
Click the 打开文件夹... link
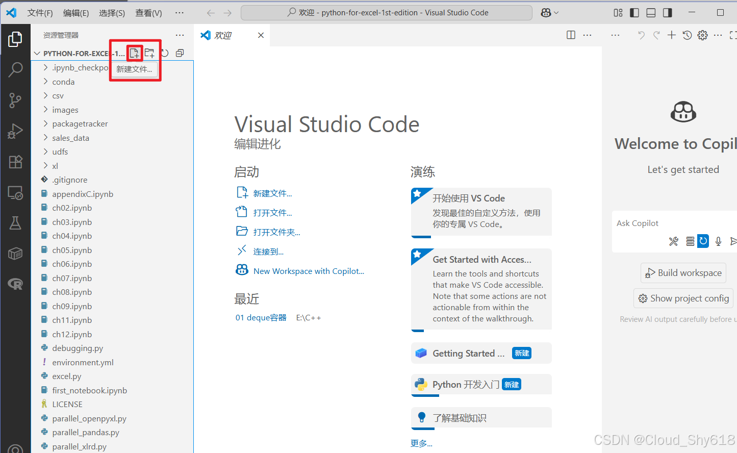(x=276, y=232)
